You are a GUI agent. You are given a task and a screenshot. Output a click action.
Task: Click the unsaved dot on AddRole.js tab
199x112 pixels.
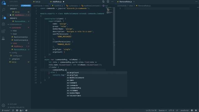(63, 2)
